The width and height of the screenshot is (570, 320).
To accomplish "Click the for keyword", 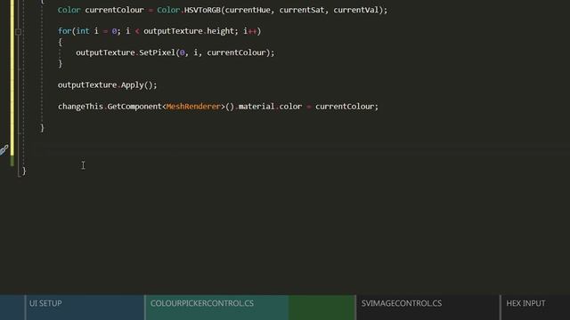I will (x=64, y=32).
